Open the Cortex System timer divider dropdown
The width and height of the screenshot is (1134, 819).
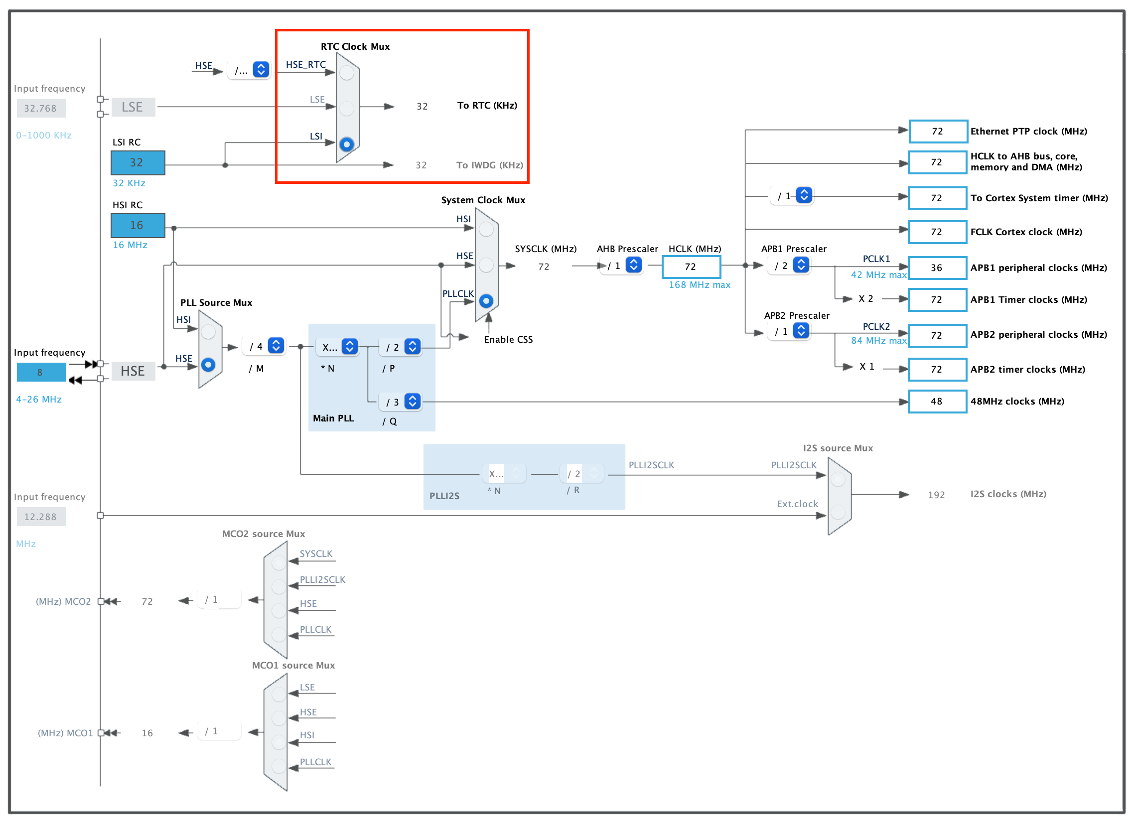click(x=804, y=195)
